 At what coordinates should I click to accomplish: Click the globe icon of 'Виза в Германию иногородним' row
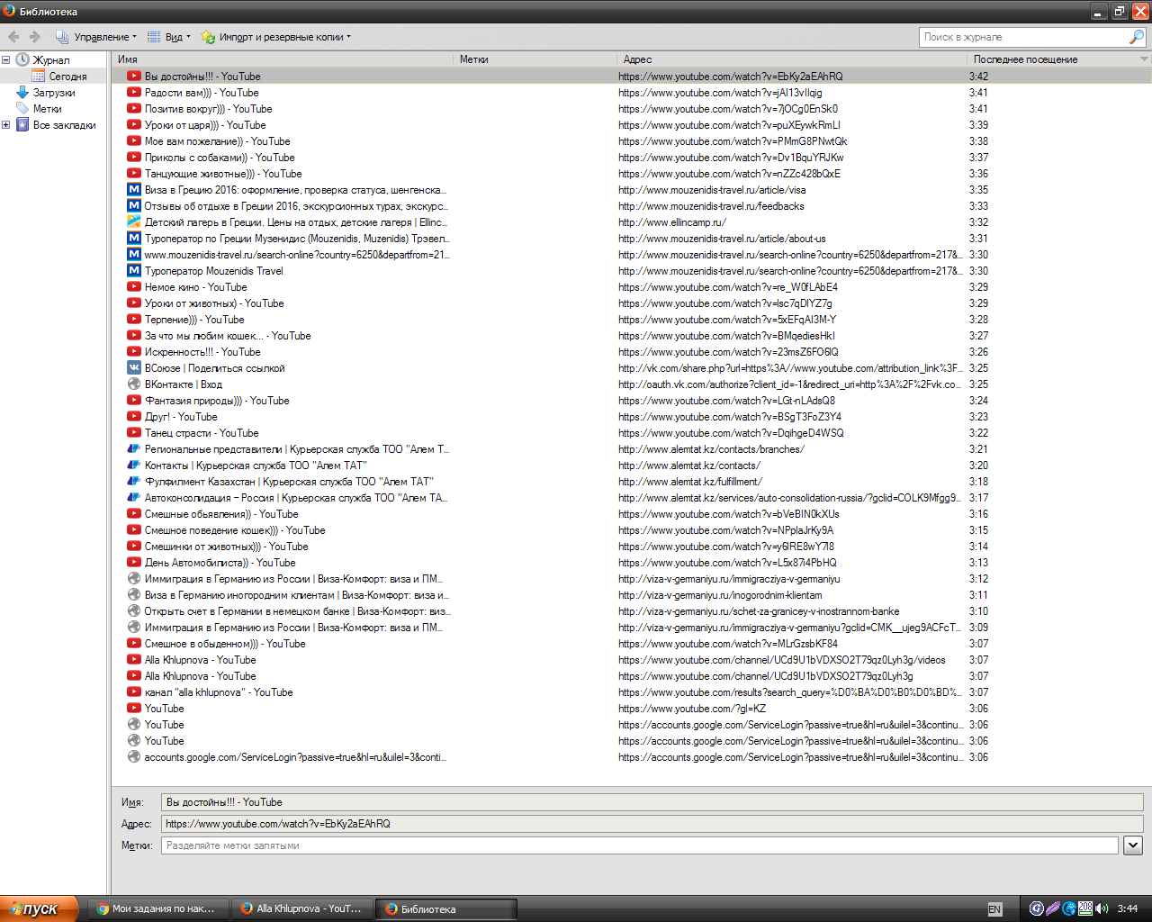point(134,595)
